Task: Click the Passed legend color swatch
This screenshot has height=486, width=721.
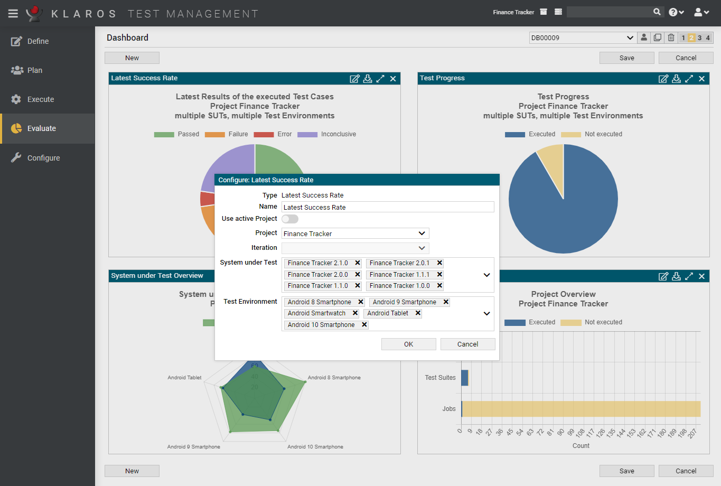Action: (x=164, y=135)
